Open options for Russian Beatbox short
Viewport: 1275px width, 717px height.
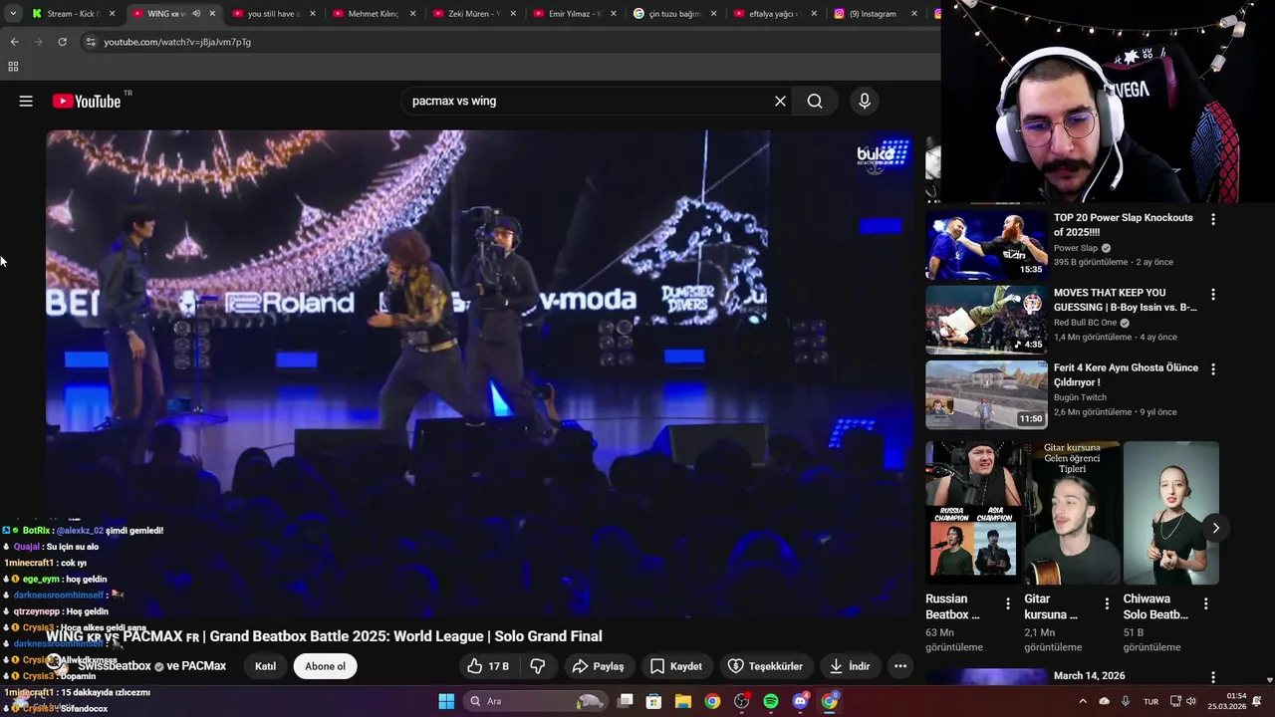1008,603
